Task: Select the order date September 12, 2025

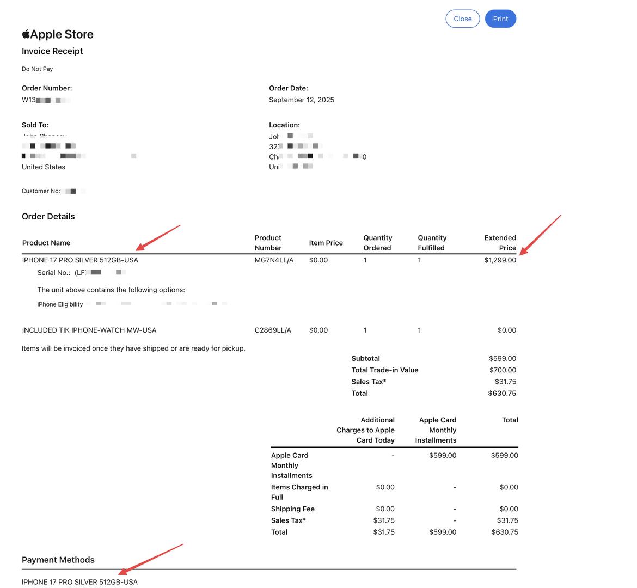Action: [x=302, y=100]
